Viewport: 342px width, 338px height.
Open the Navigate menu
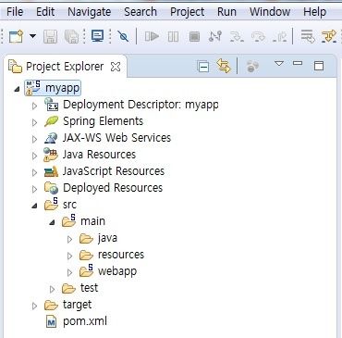click(89, 12)
